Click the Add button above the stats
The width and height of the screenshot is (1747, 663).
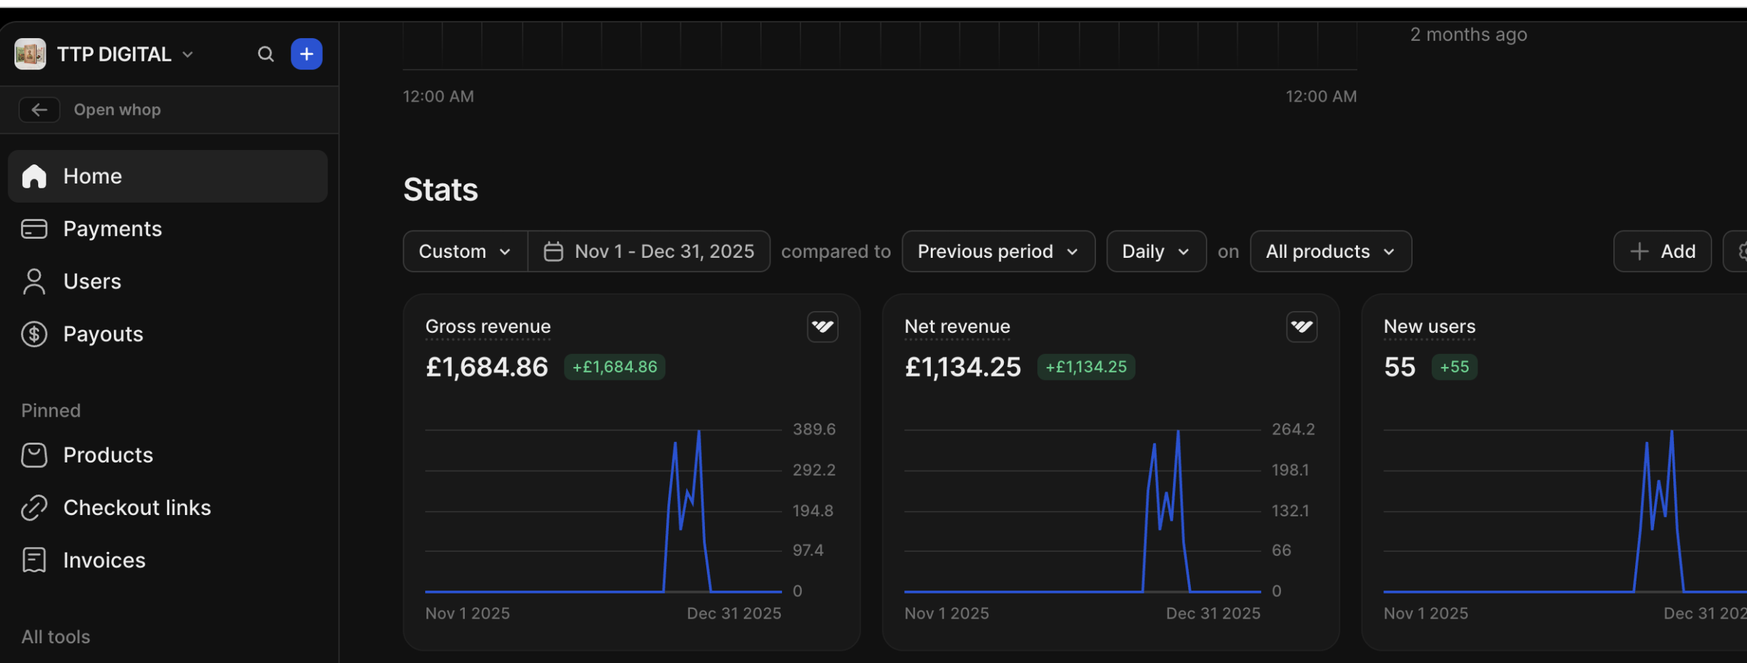point(1663,251)
